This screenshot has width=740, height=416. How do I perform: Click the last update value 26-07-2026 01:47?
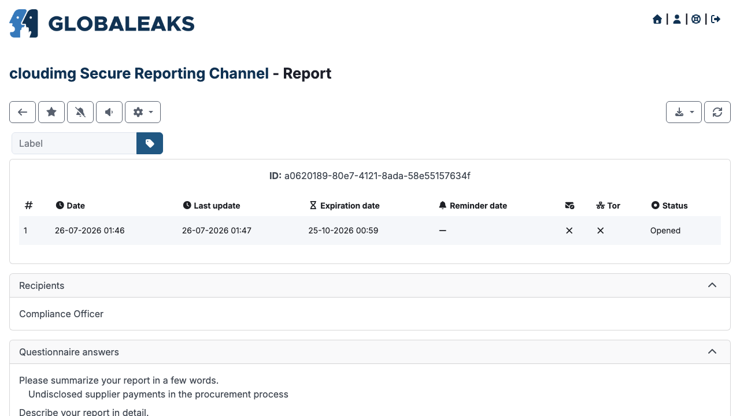point(217,231)
